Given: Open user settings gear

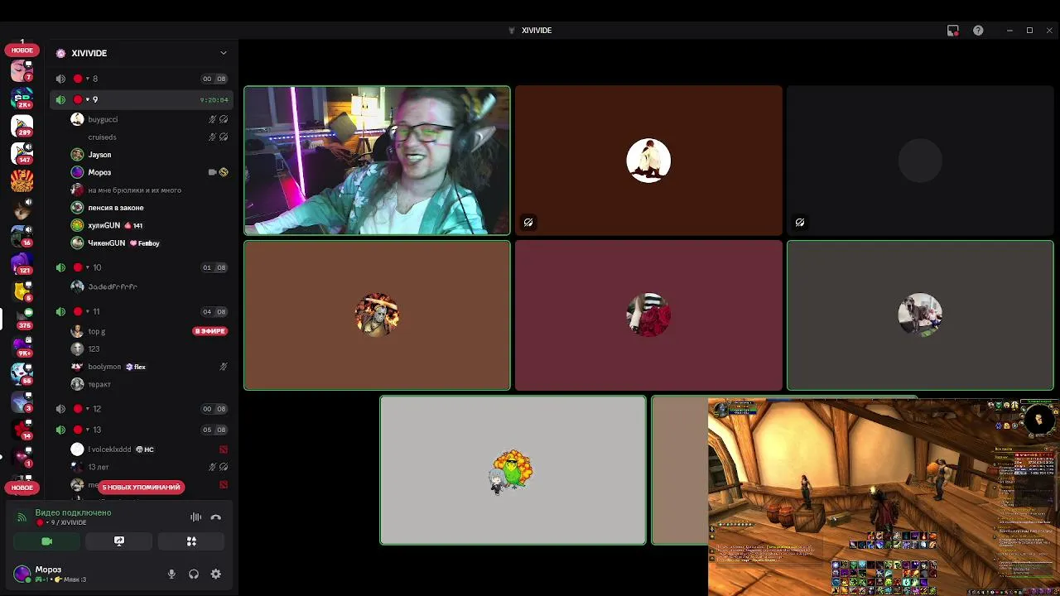Looking at the screenshot, I should click(216, 574).
